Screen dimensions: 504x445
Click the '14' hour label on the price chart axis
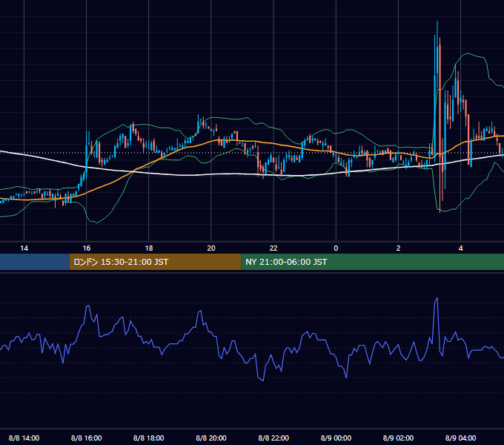point(24,248)
